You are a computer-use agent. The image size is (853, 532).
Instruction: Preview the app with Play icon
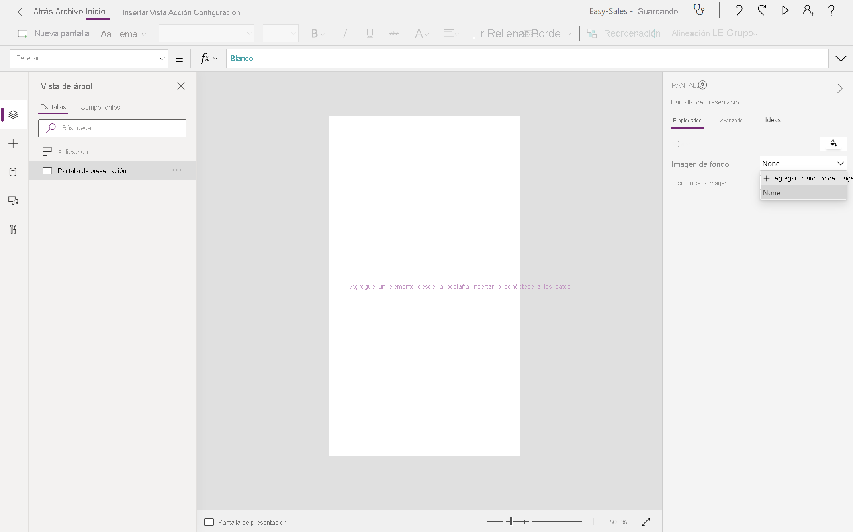pos(785,10)
